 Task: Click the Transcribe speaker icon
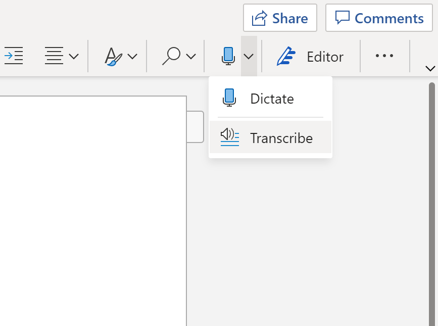(x=229, y=137)
